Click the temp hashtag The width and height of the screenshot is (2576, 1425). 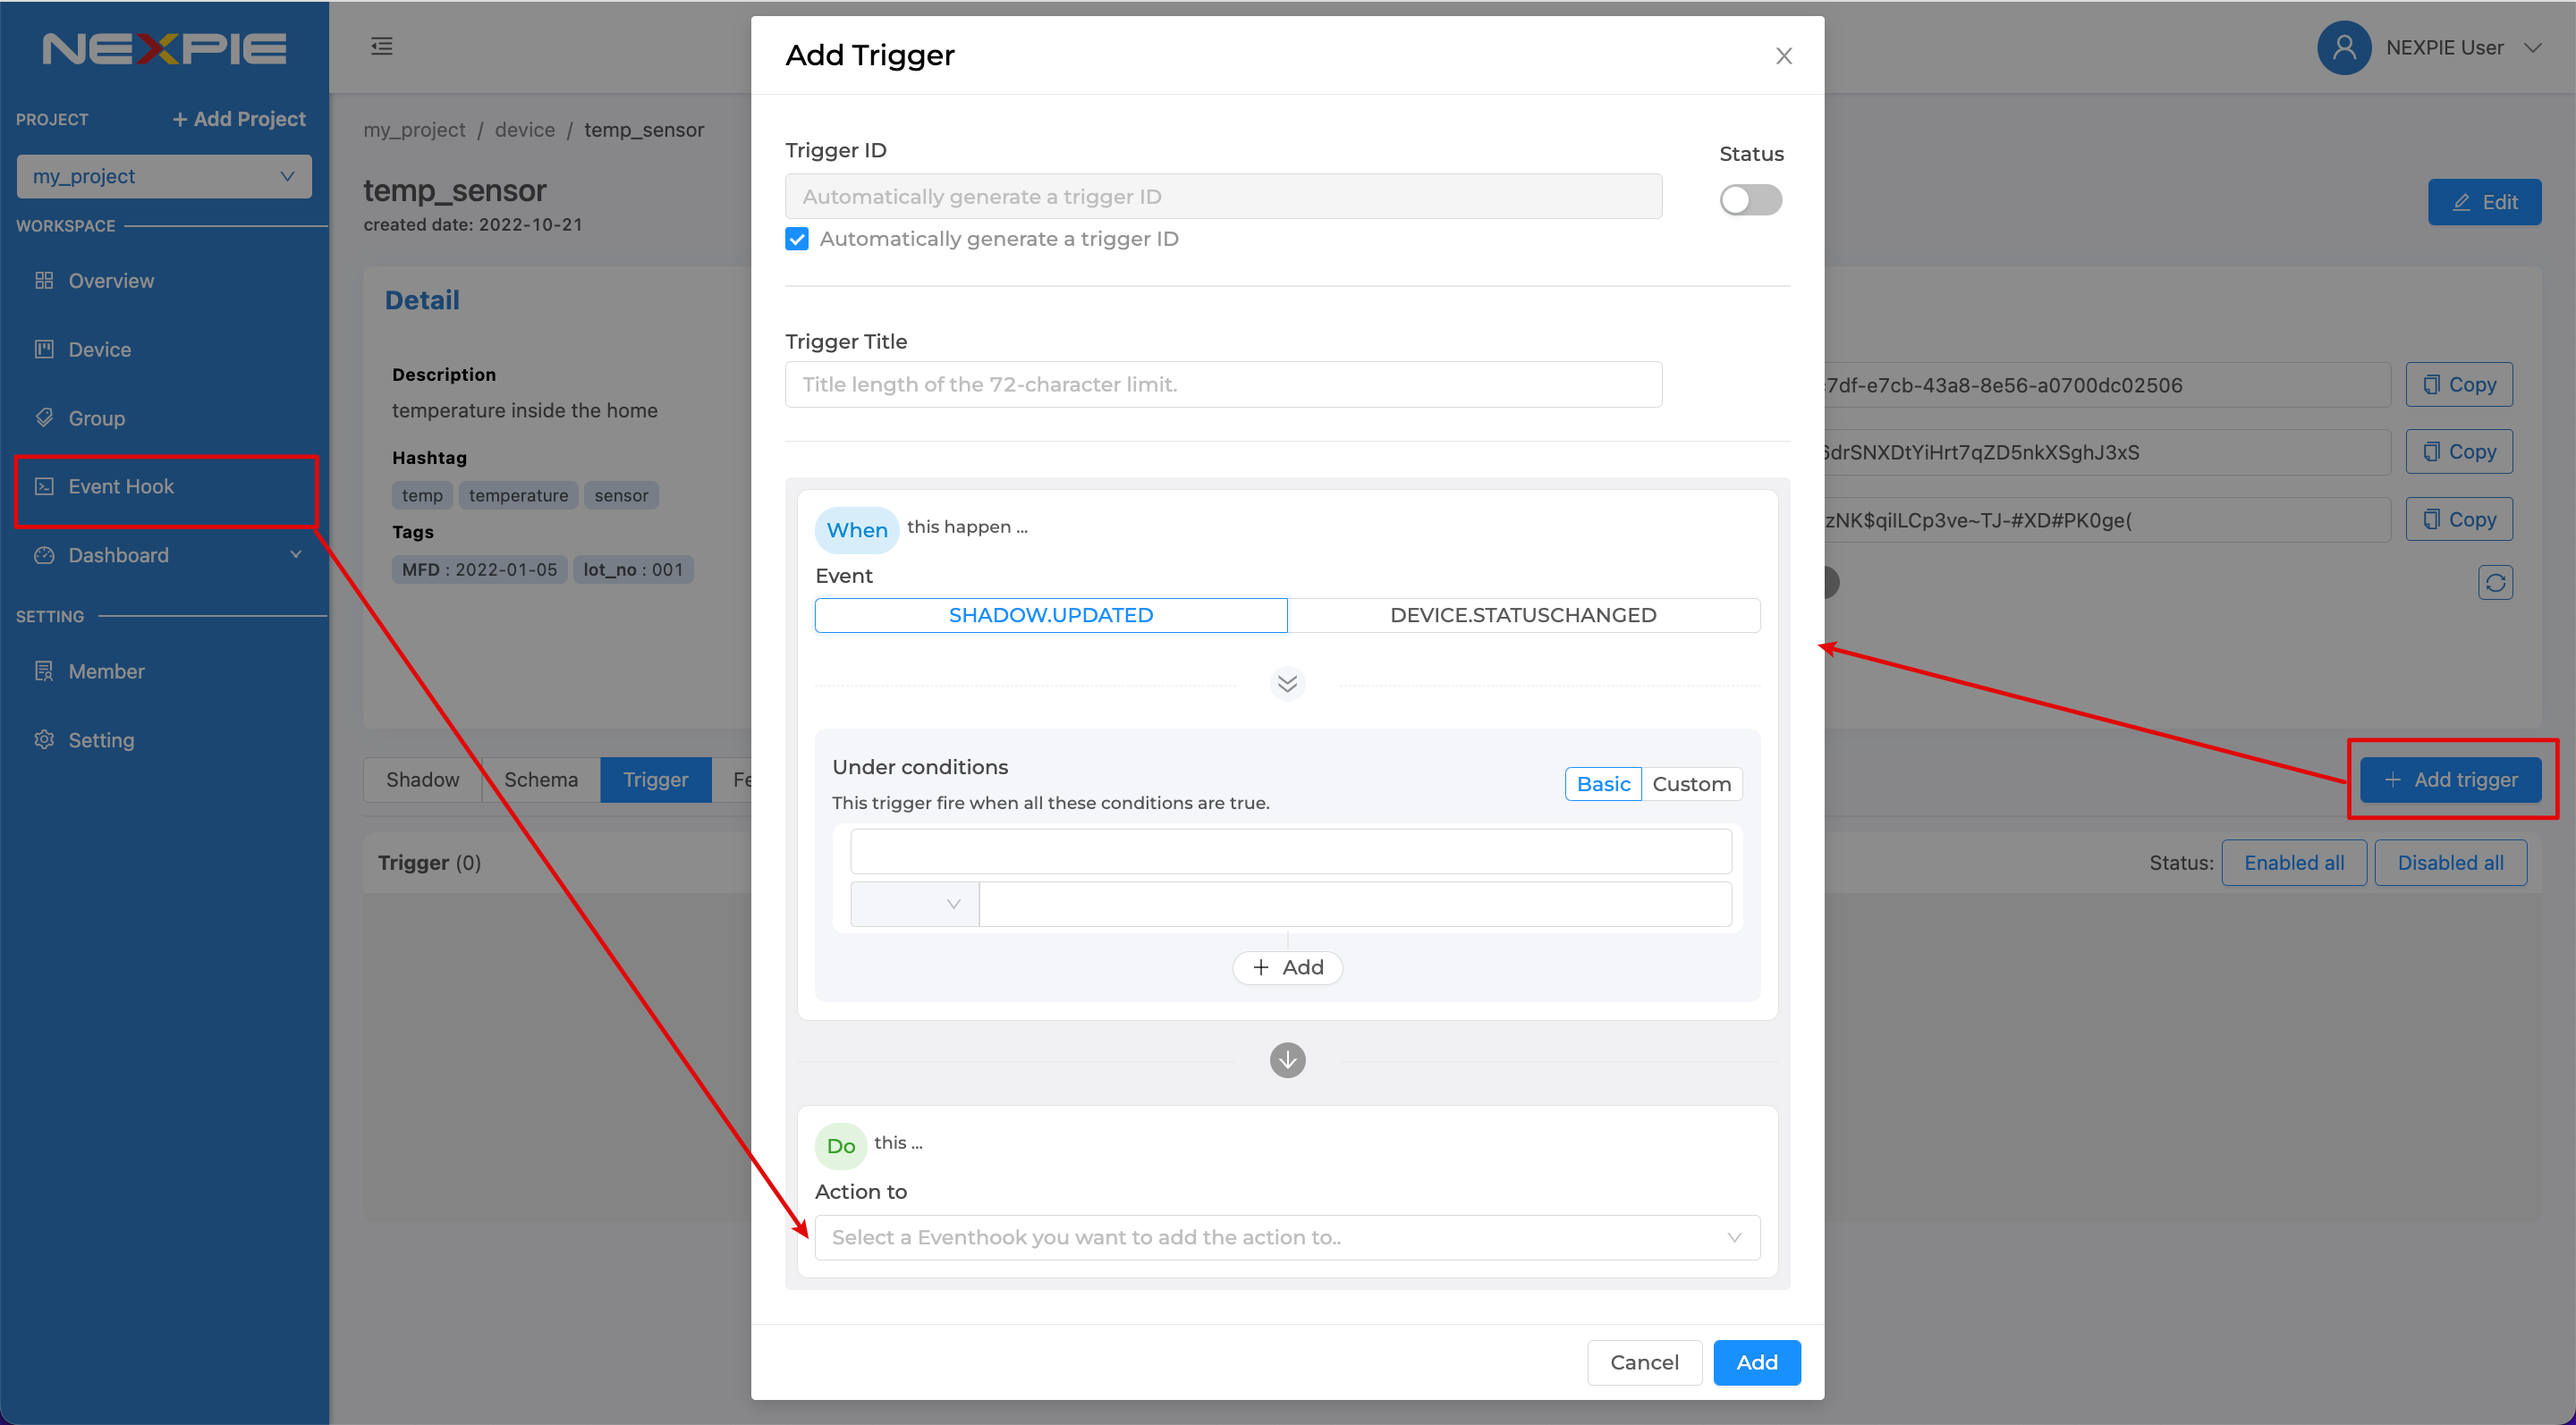[422, 495]
